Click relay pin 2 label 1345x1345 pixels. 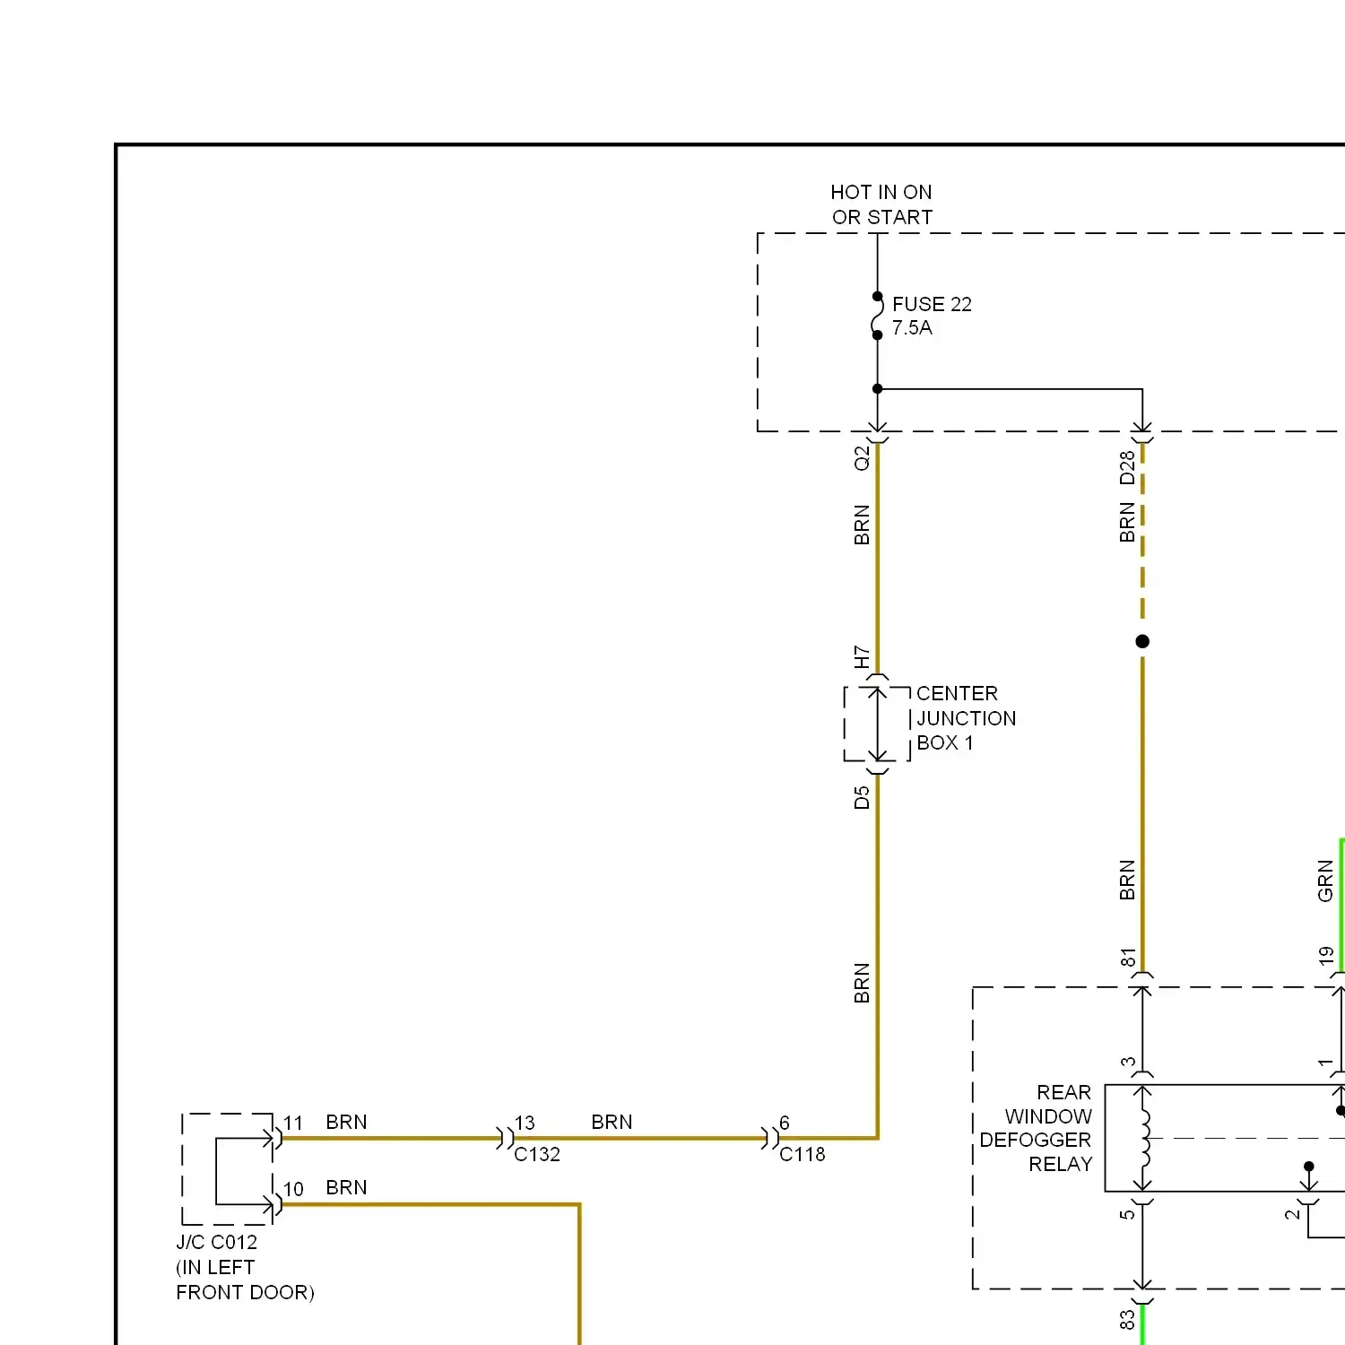(x=1292, y=1214)
